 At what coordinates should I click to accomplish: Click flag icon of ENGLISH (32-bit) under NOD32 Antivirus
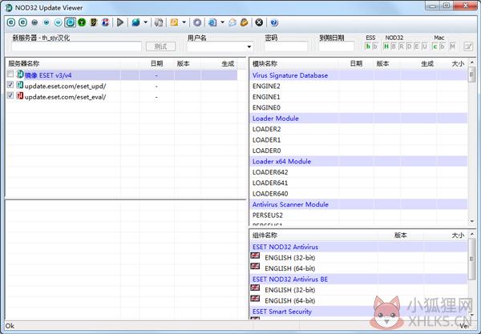click(x=255, y=256)
